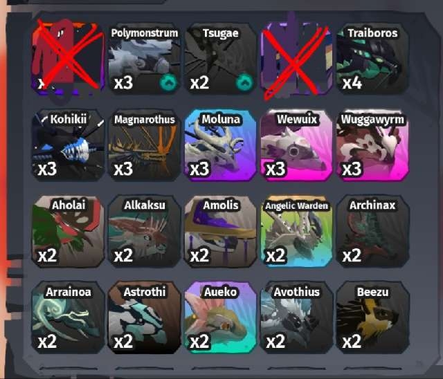
Task: Pick the Arrainoa creature card
Action: click(68, 317)
